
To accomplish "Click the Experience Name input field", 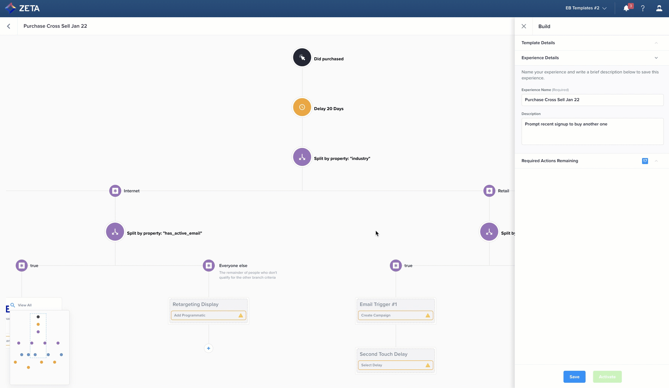I will [592, 100].
